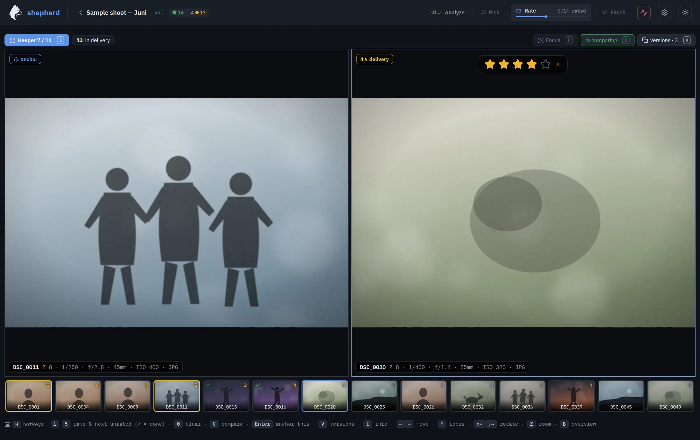Toggle the comparing mode button
The image size is (700, 440).
point(607,40)
